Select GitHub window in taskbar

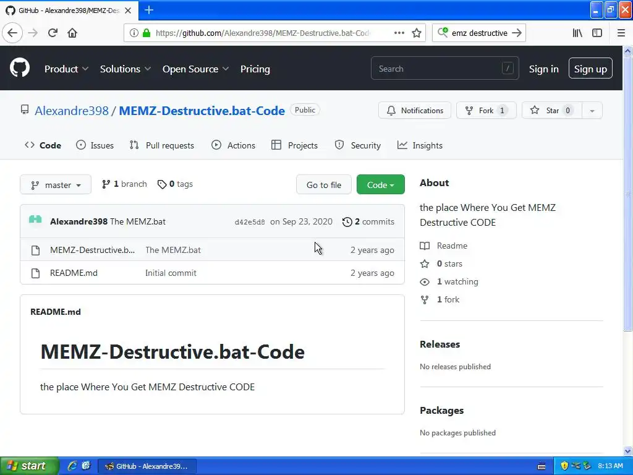coord(147,466)
